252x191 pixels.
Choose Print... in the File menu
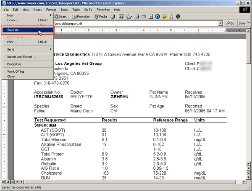click(x=28, y=42)
